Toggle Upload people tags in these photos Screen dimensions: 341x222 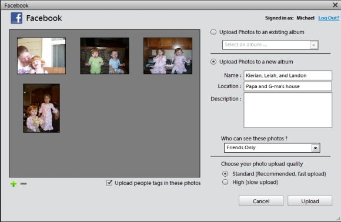click(109, 183)
